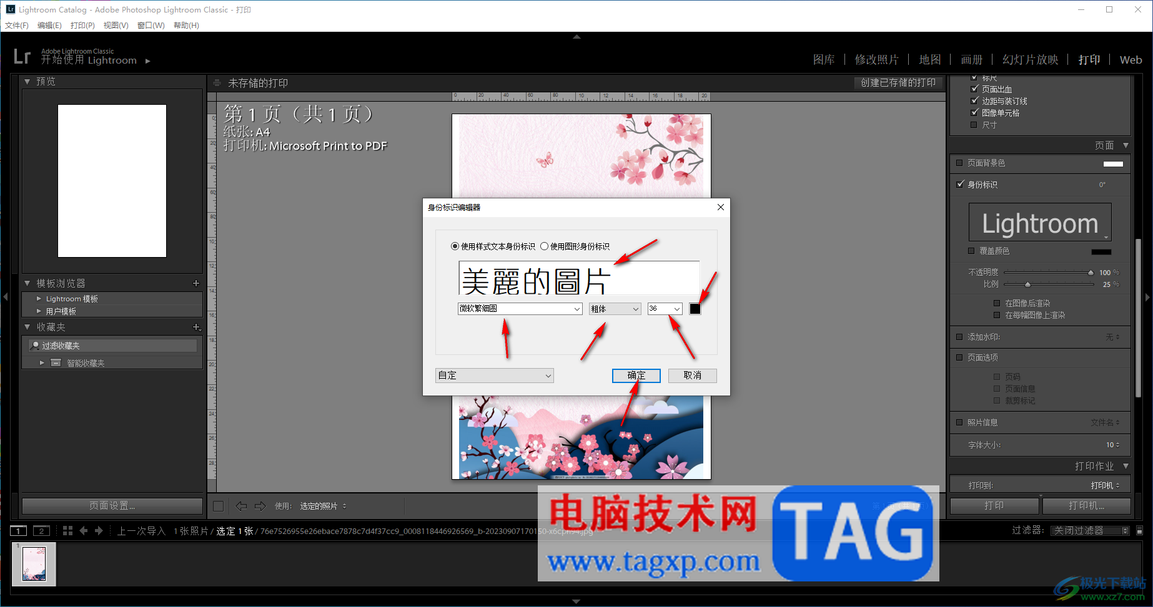
Task: Enable the 覆盖颜色 checkbox
Action: tap(971, 251)
